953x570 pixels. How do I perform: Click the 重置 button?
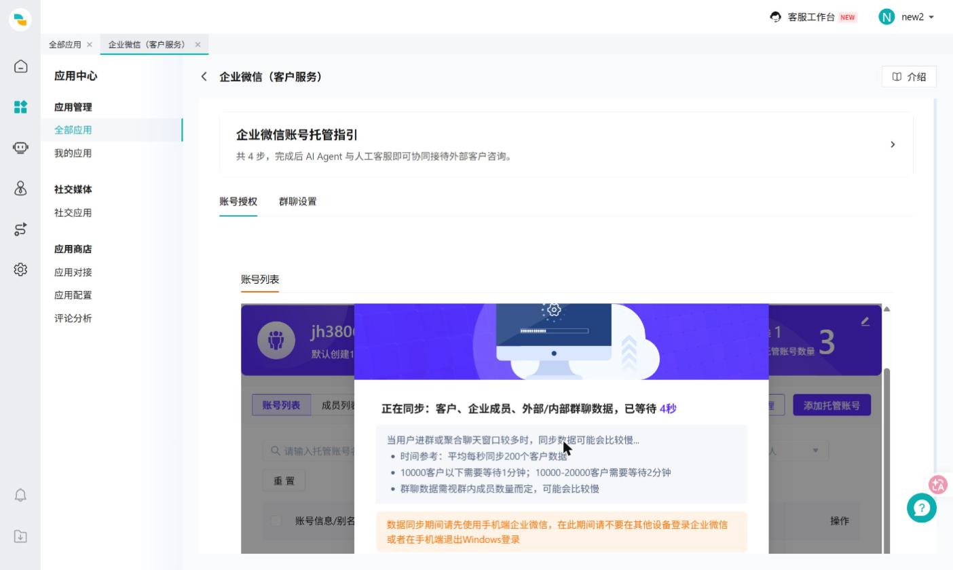[x=284, y=481]
